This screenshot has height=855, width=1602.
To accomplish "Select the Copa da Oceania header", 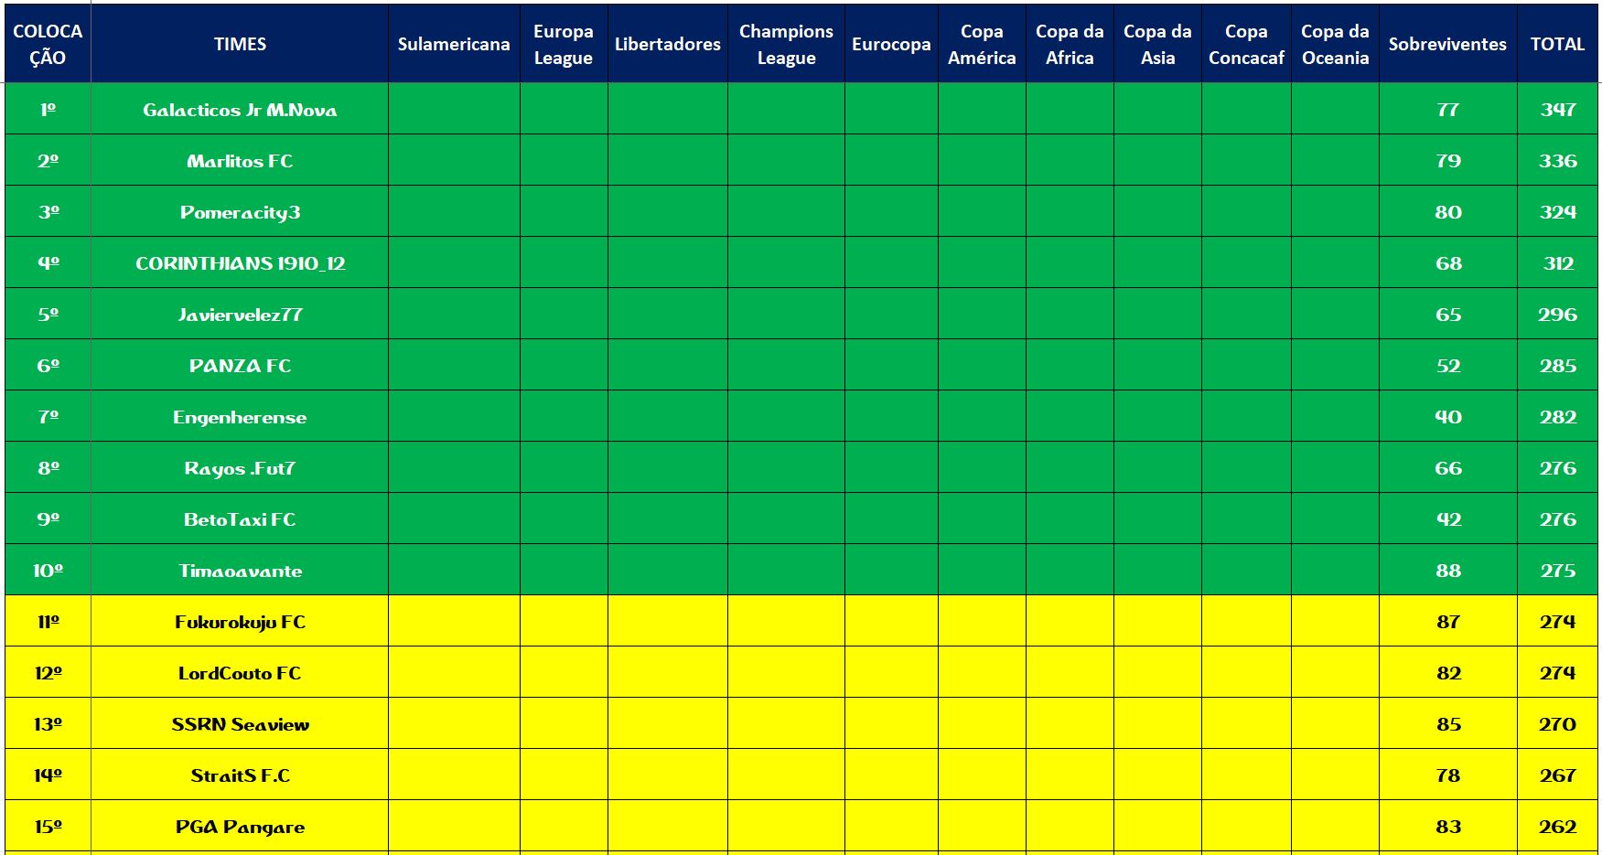I will click(x=1335, y=44).
